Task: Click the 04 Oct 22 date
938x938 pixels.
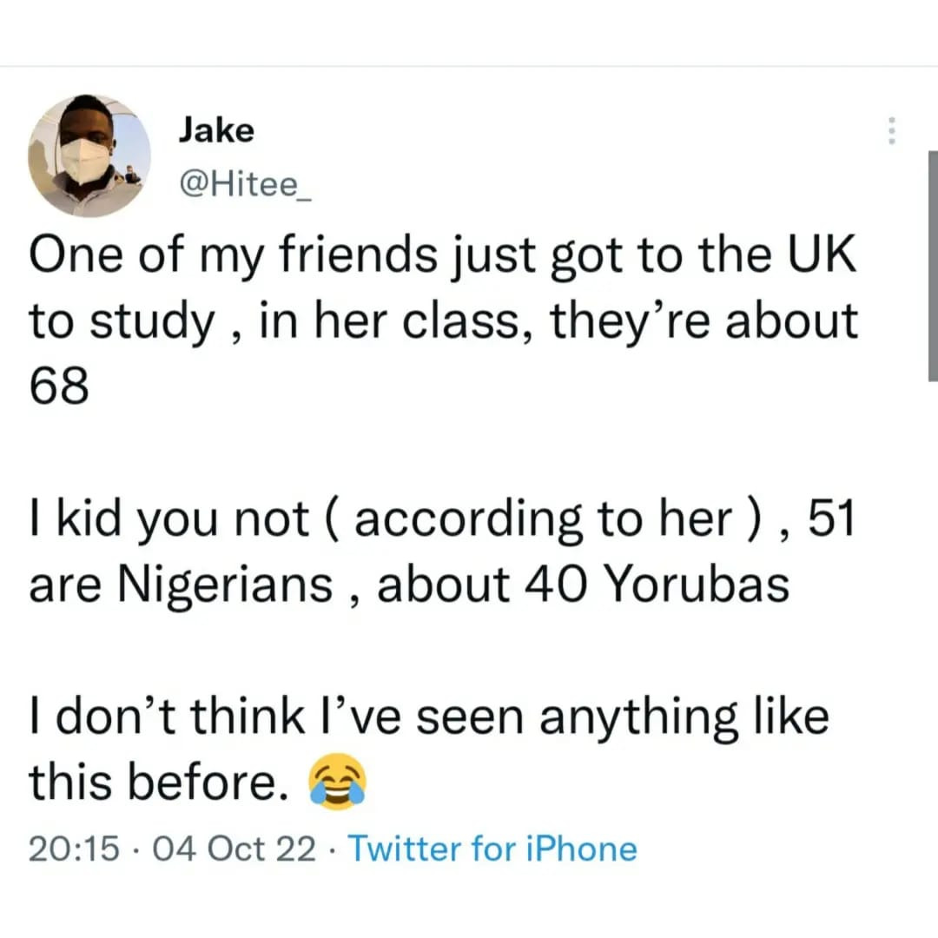Action: [x=234, y=849]
